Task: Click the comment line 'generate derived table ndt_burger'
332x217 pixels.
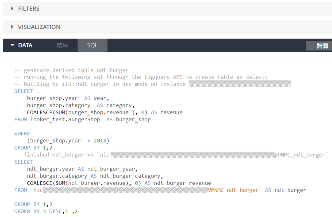Action: tap(71, 70)
